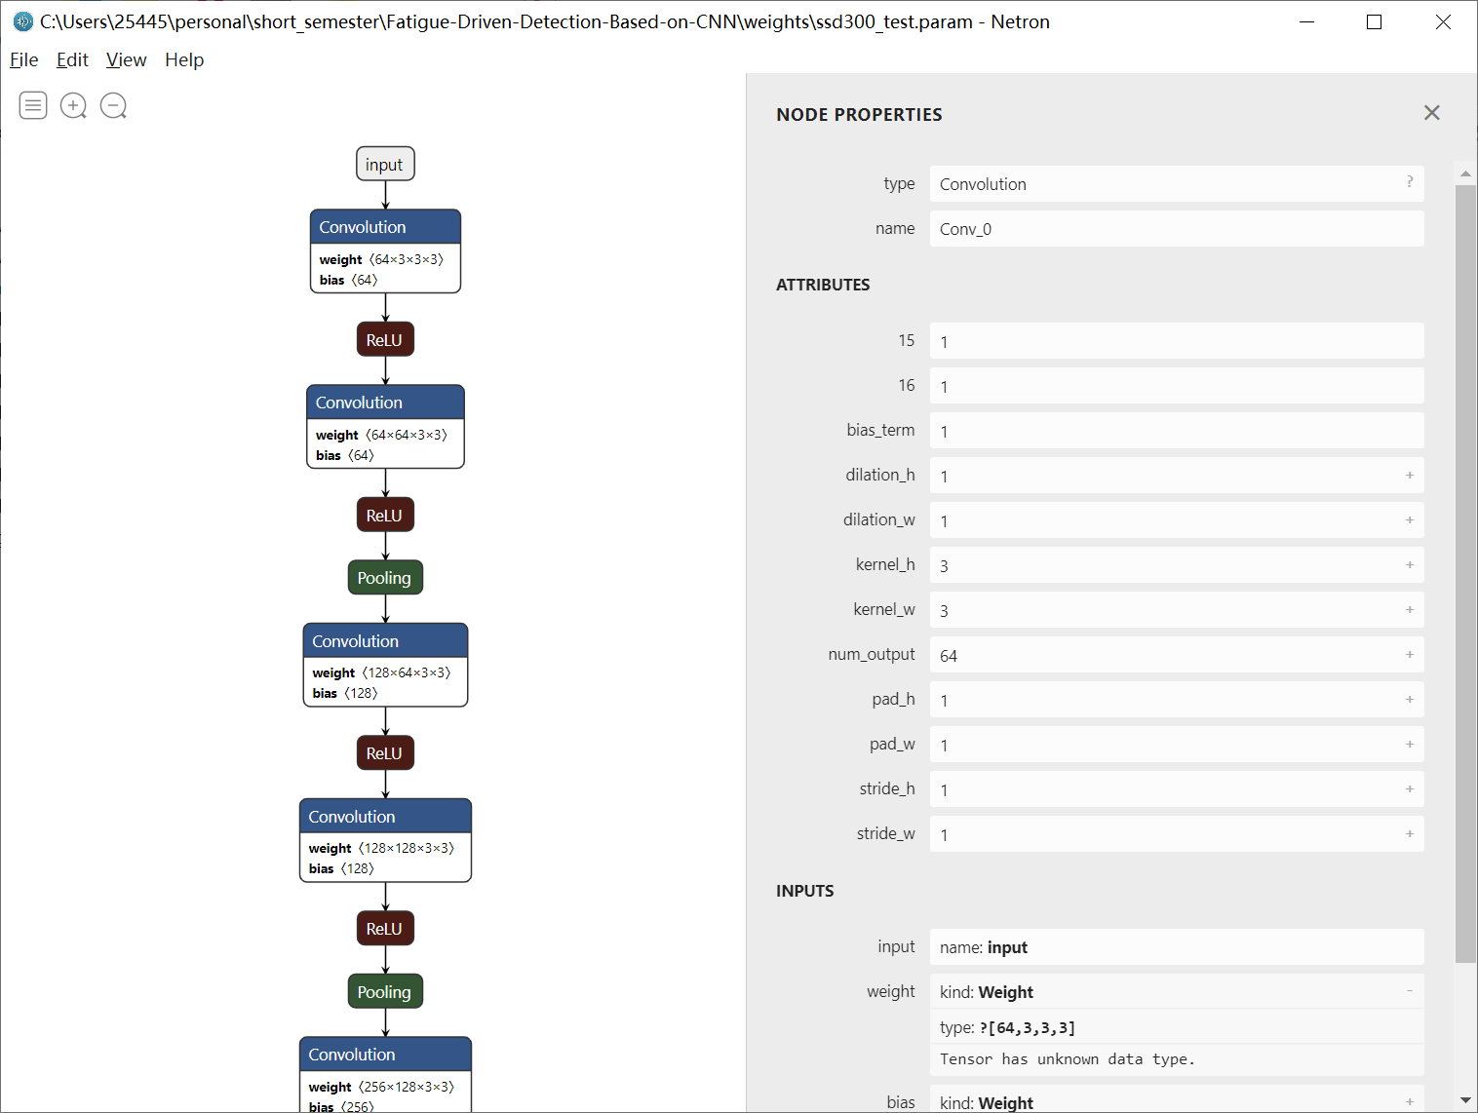The width and height of the screenshot is (1478, 1113).
Task: Click the zoom in magnifier icon
Action: tap(73, 105)
